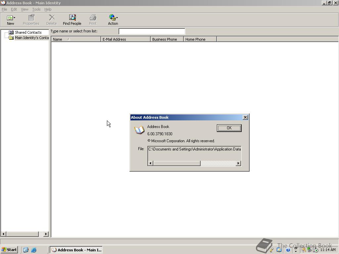This screenshot has width=339, height=254.
Task: Click the About dialog Address Book icon
Action: [139, 130]
